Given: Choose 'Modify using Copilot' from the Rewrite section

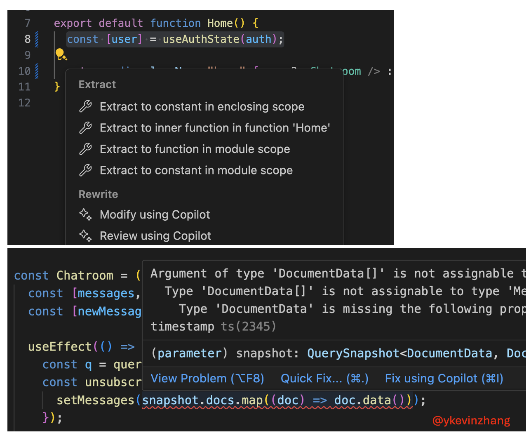Looking at the screenshot, I should click(x=155, y=214).
